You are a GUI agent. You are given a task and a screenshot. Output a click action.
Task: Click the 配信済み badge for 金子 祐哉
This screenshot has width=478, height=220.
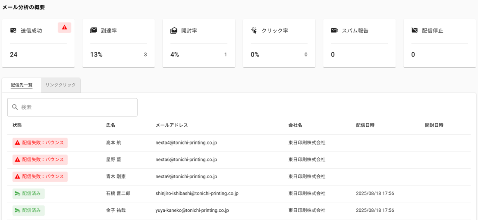(x=29, y=211)
